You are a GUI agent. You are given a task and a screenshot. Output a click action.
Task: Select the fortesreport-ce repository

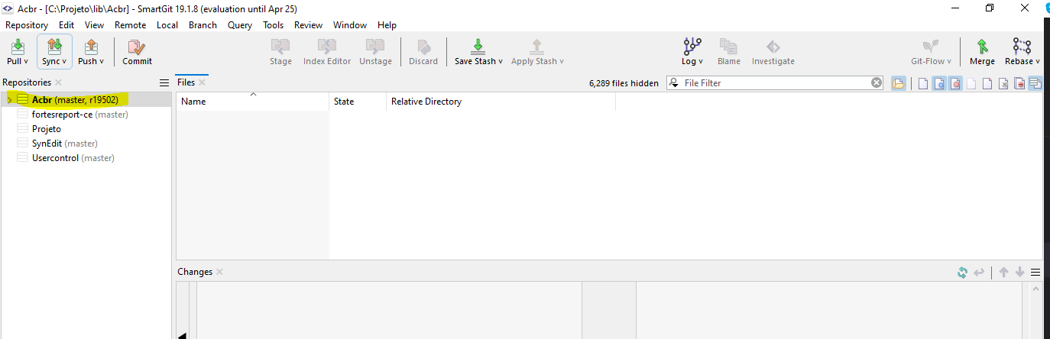[x=79, y=115]
